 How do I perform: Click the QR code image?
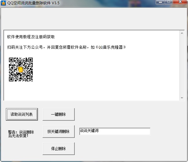pos(21,70)
